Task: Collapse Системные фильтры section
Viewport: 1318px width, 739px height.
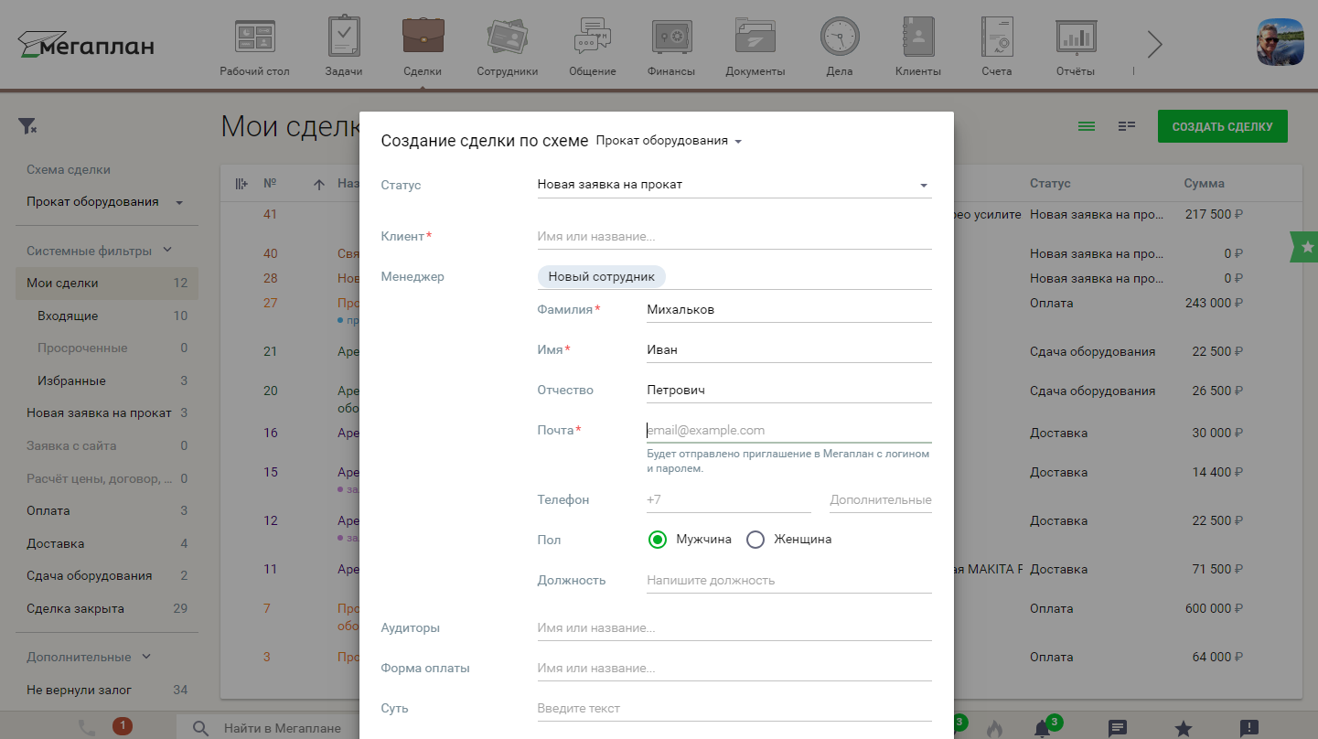Action: point(100,251)
